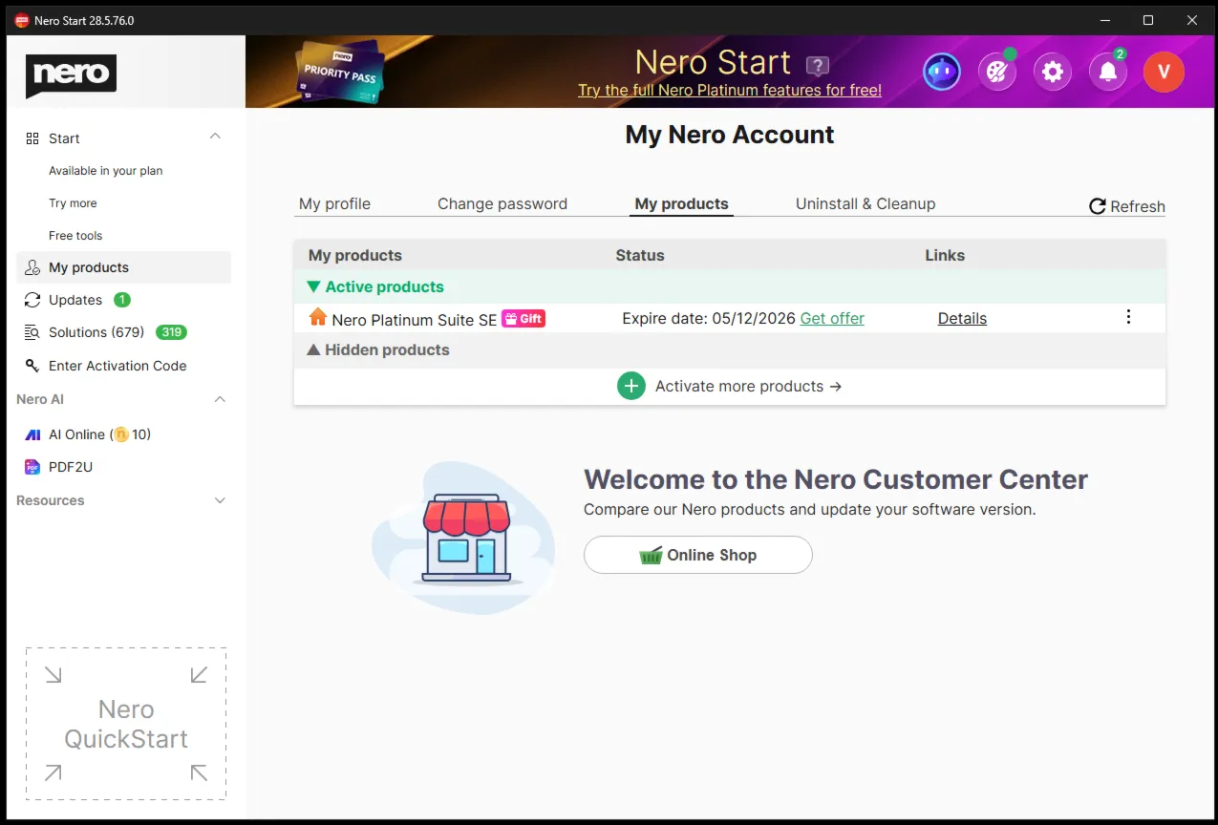The image size is (1218, 825).
Task: Click the Nero logo
Action: click(72, 75)
